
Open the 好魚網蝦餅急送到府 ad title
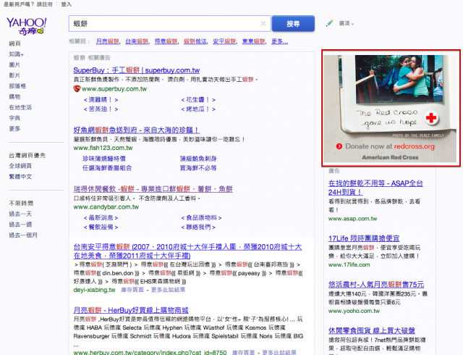137,130
